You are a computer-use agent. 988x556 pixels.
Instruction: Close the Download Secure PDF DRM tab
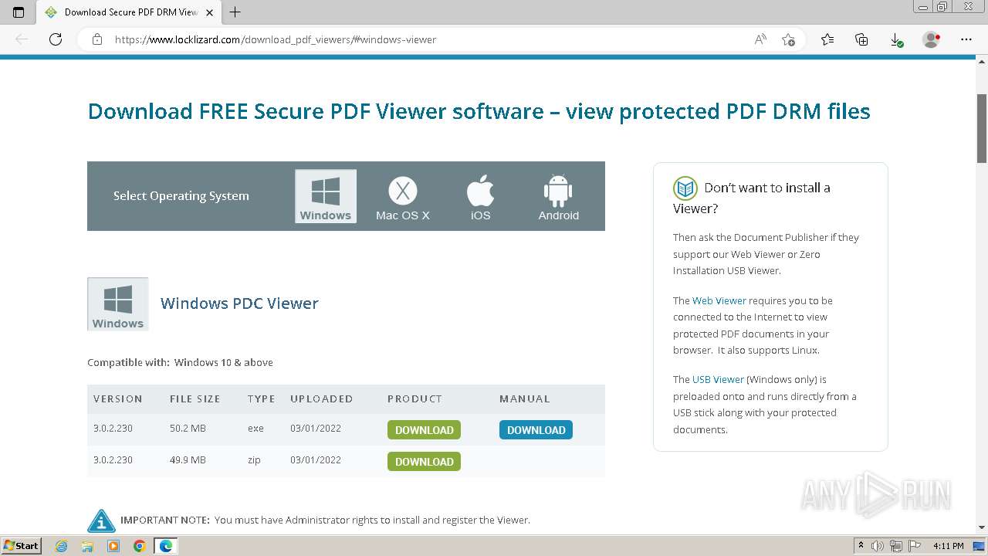pyautogui.click(x=209, y=12)
